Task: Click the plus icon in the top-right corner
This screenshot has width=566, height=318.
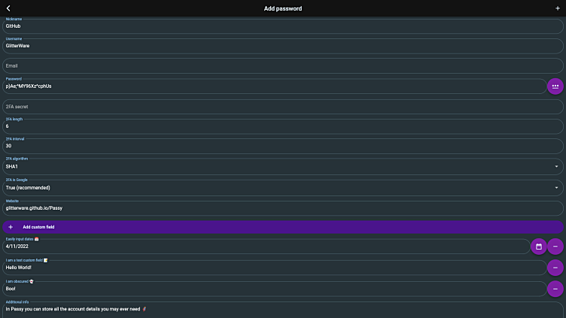Action: coord(557,8)
